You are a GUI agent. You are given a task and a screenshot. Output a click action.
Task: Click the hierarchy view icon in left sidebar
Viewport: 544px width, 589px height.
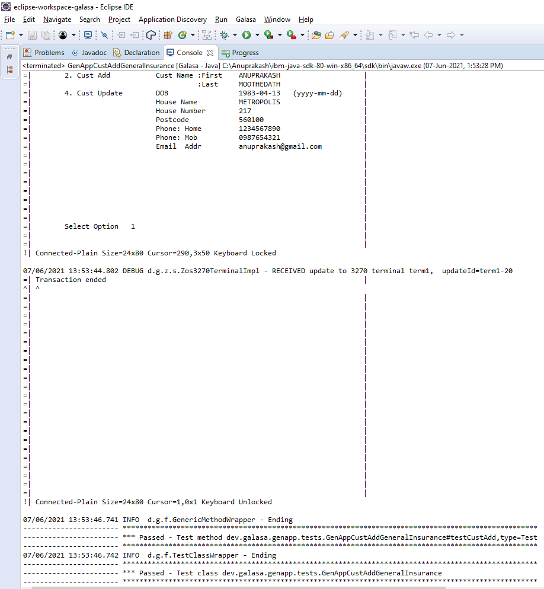[9, 69]
